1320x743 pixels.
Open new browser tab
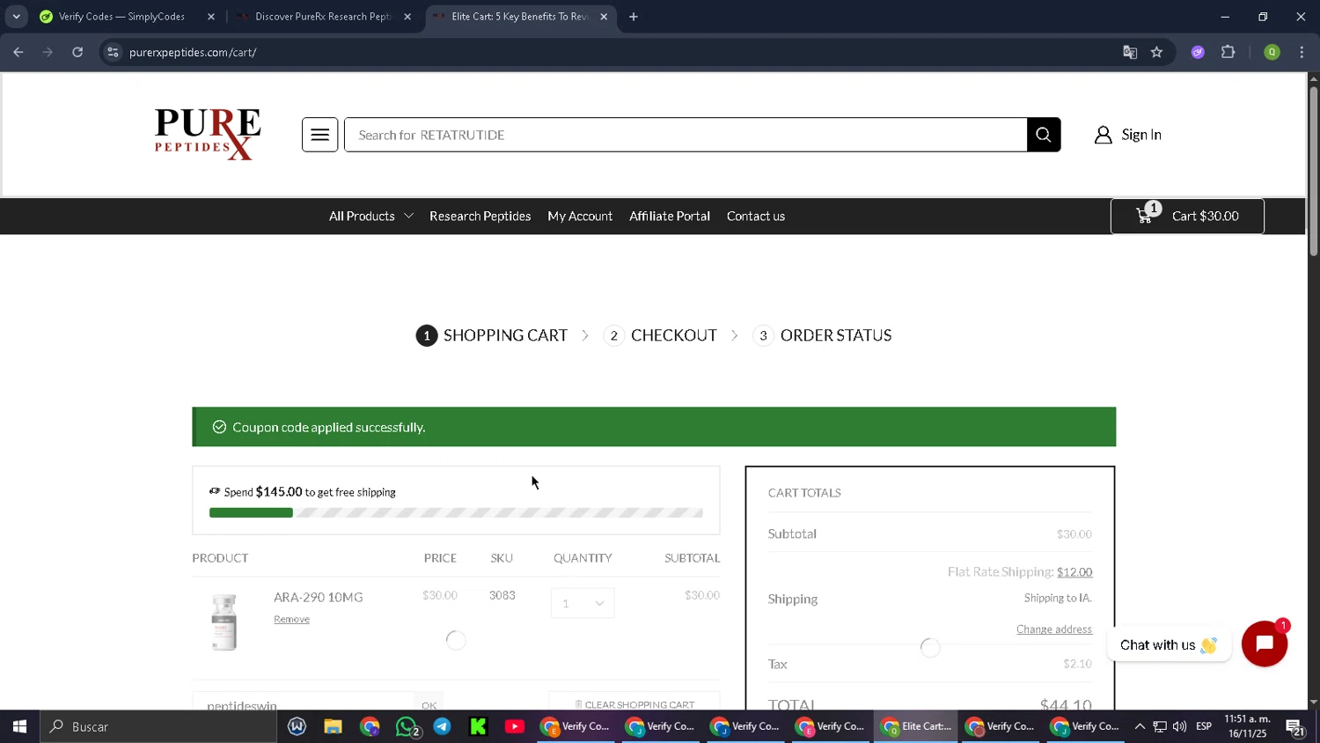point(634,17)
